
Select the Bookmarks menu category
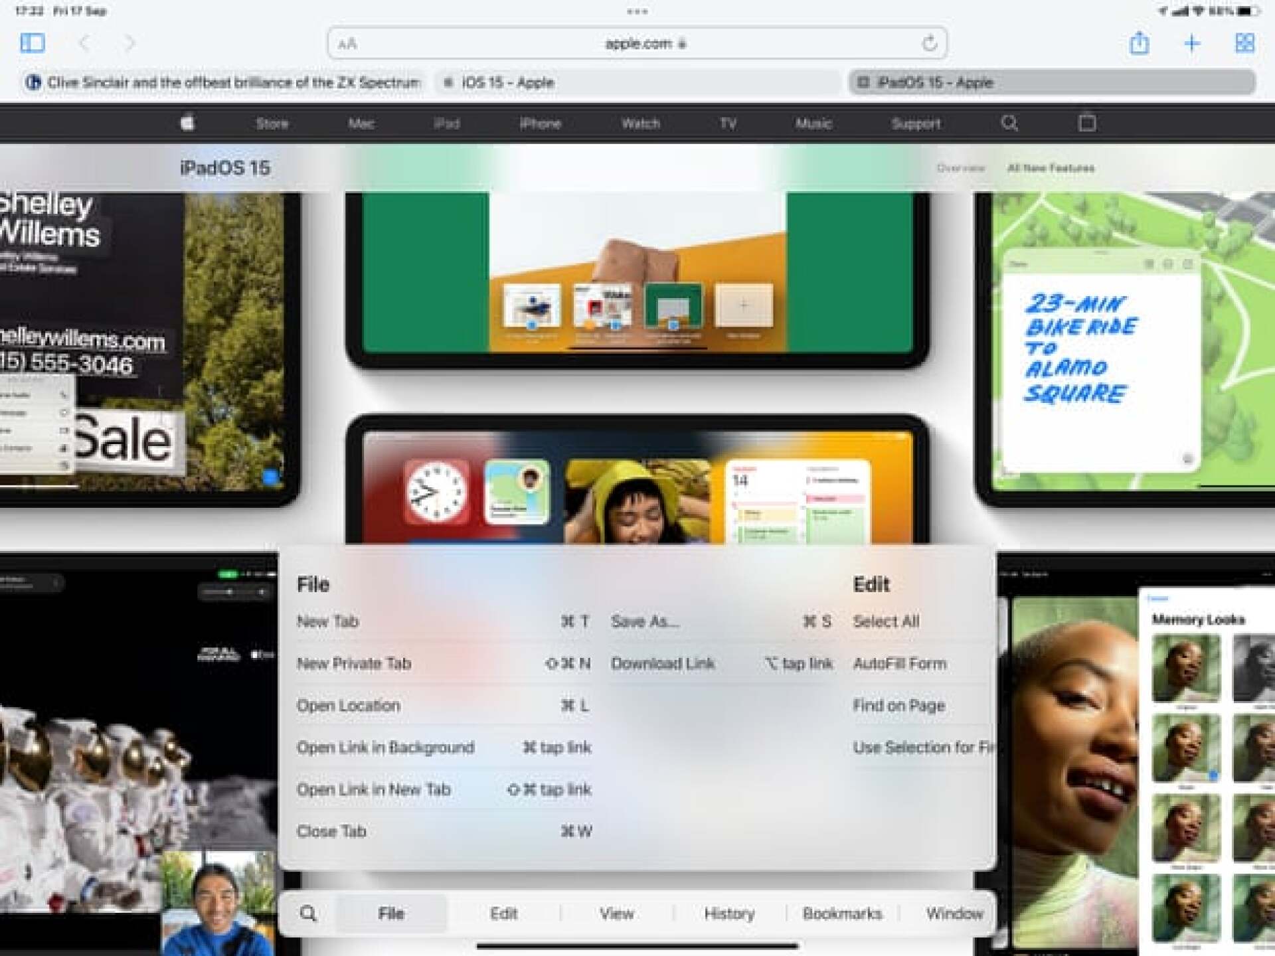tap(842, 914)
